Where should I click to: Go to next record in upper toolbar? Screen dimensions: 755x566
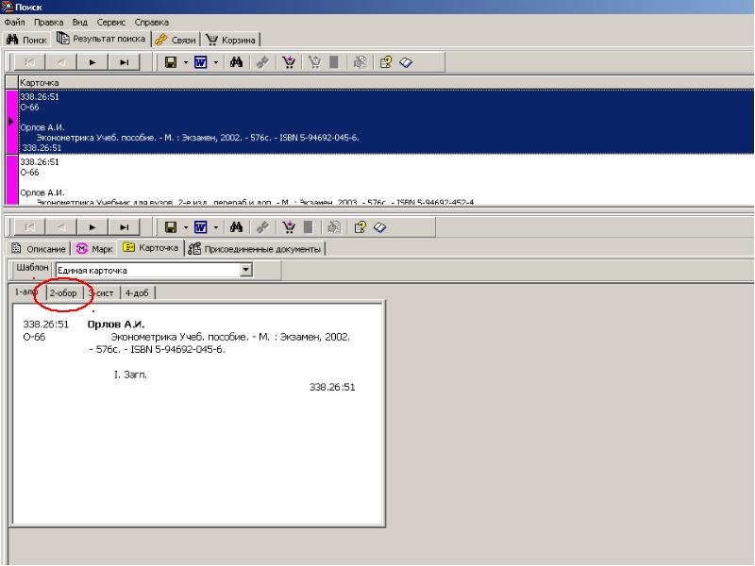tap(92, 62)
